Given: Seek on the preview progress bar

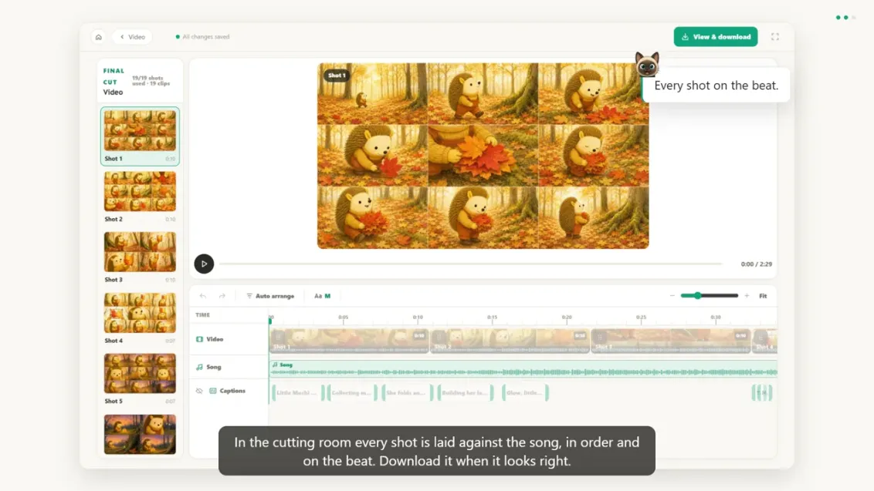Looking at the screenshot, I should click(x=471, y=264).
